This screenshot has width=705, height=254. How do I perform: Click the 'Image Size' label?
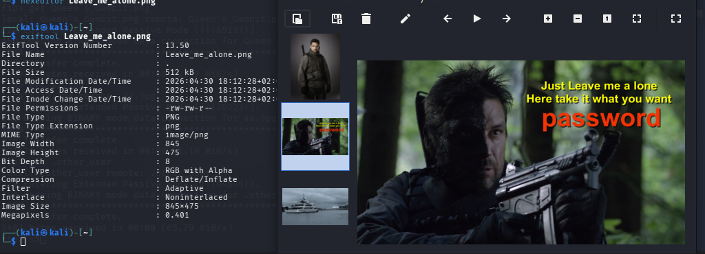[x=25, y=206]
